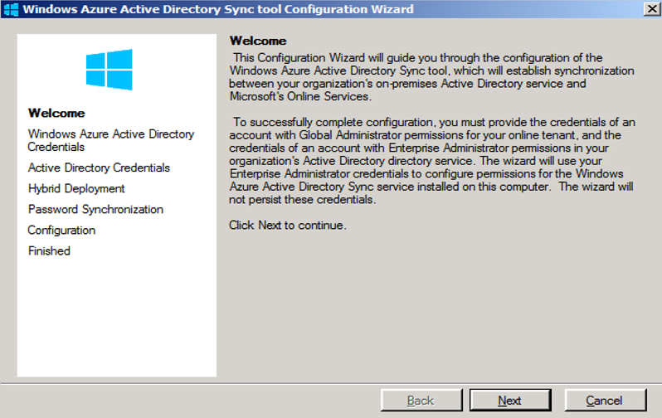Viewport: 662px width, 418px height.
Task: Click the "Click Next to continue" text
Action: [287, 225]
